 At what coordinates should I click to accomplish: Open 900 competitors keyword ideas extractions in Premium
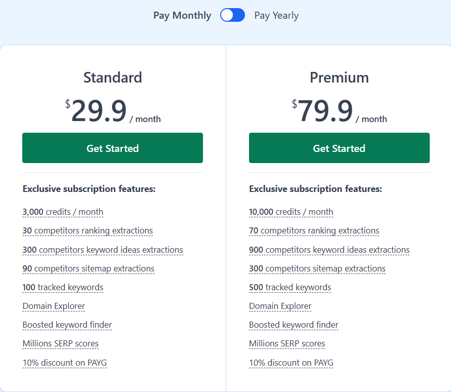(x=329, y=250)
